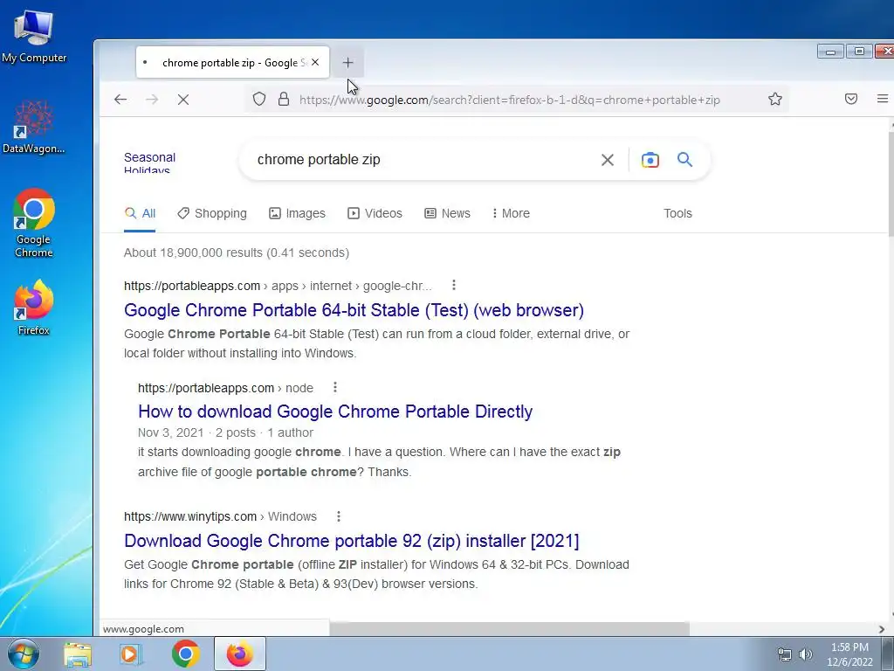Open How to download Google Chrome Portable Directly
The height and width of the screenshot is (671, 894).
click(x=335, y=412)
